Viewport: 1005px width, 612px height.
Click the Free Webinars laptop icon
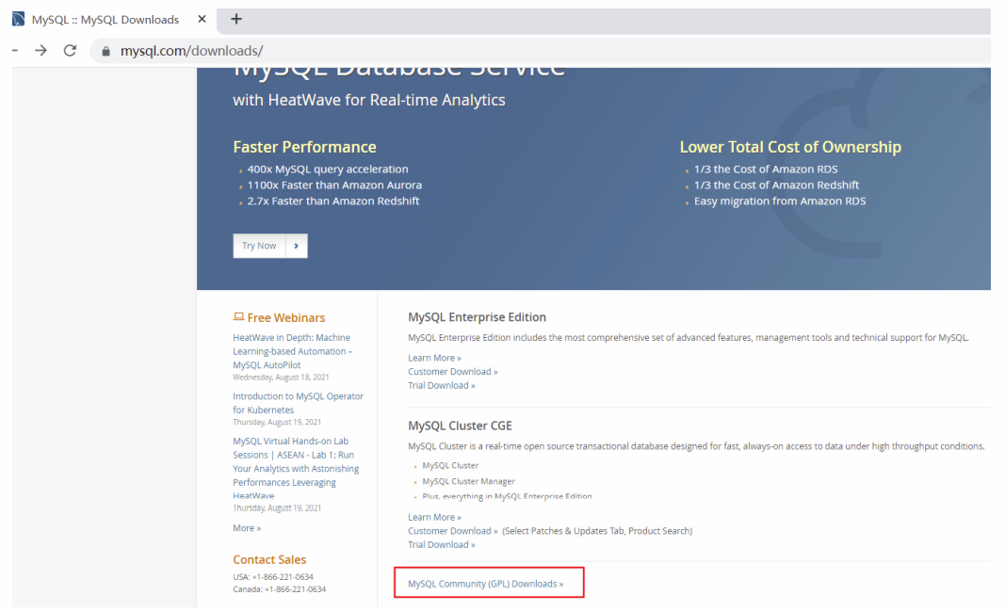(238, 316)
